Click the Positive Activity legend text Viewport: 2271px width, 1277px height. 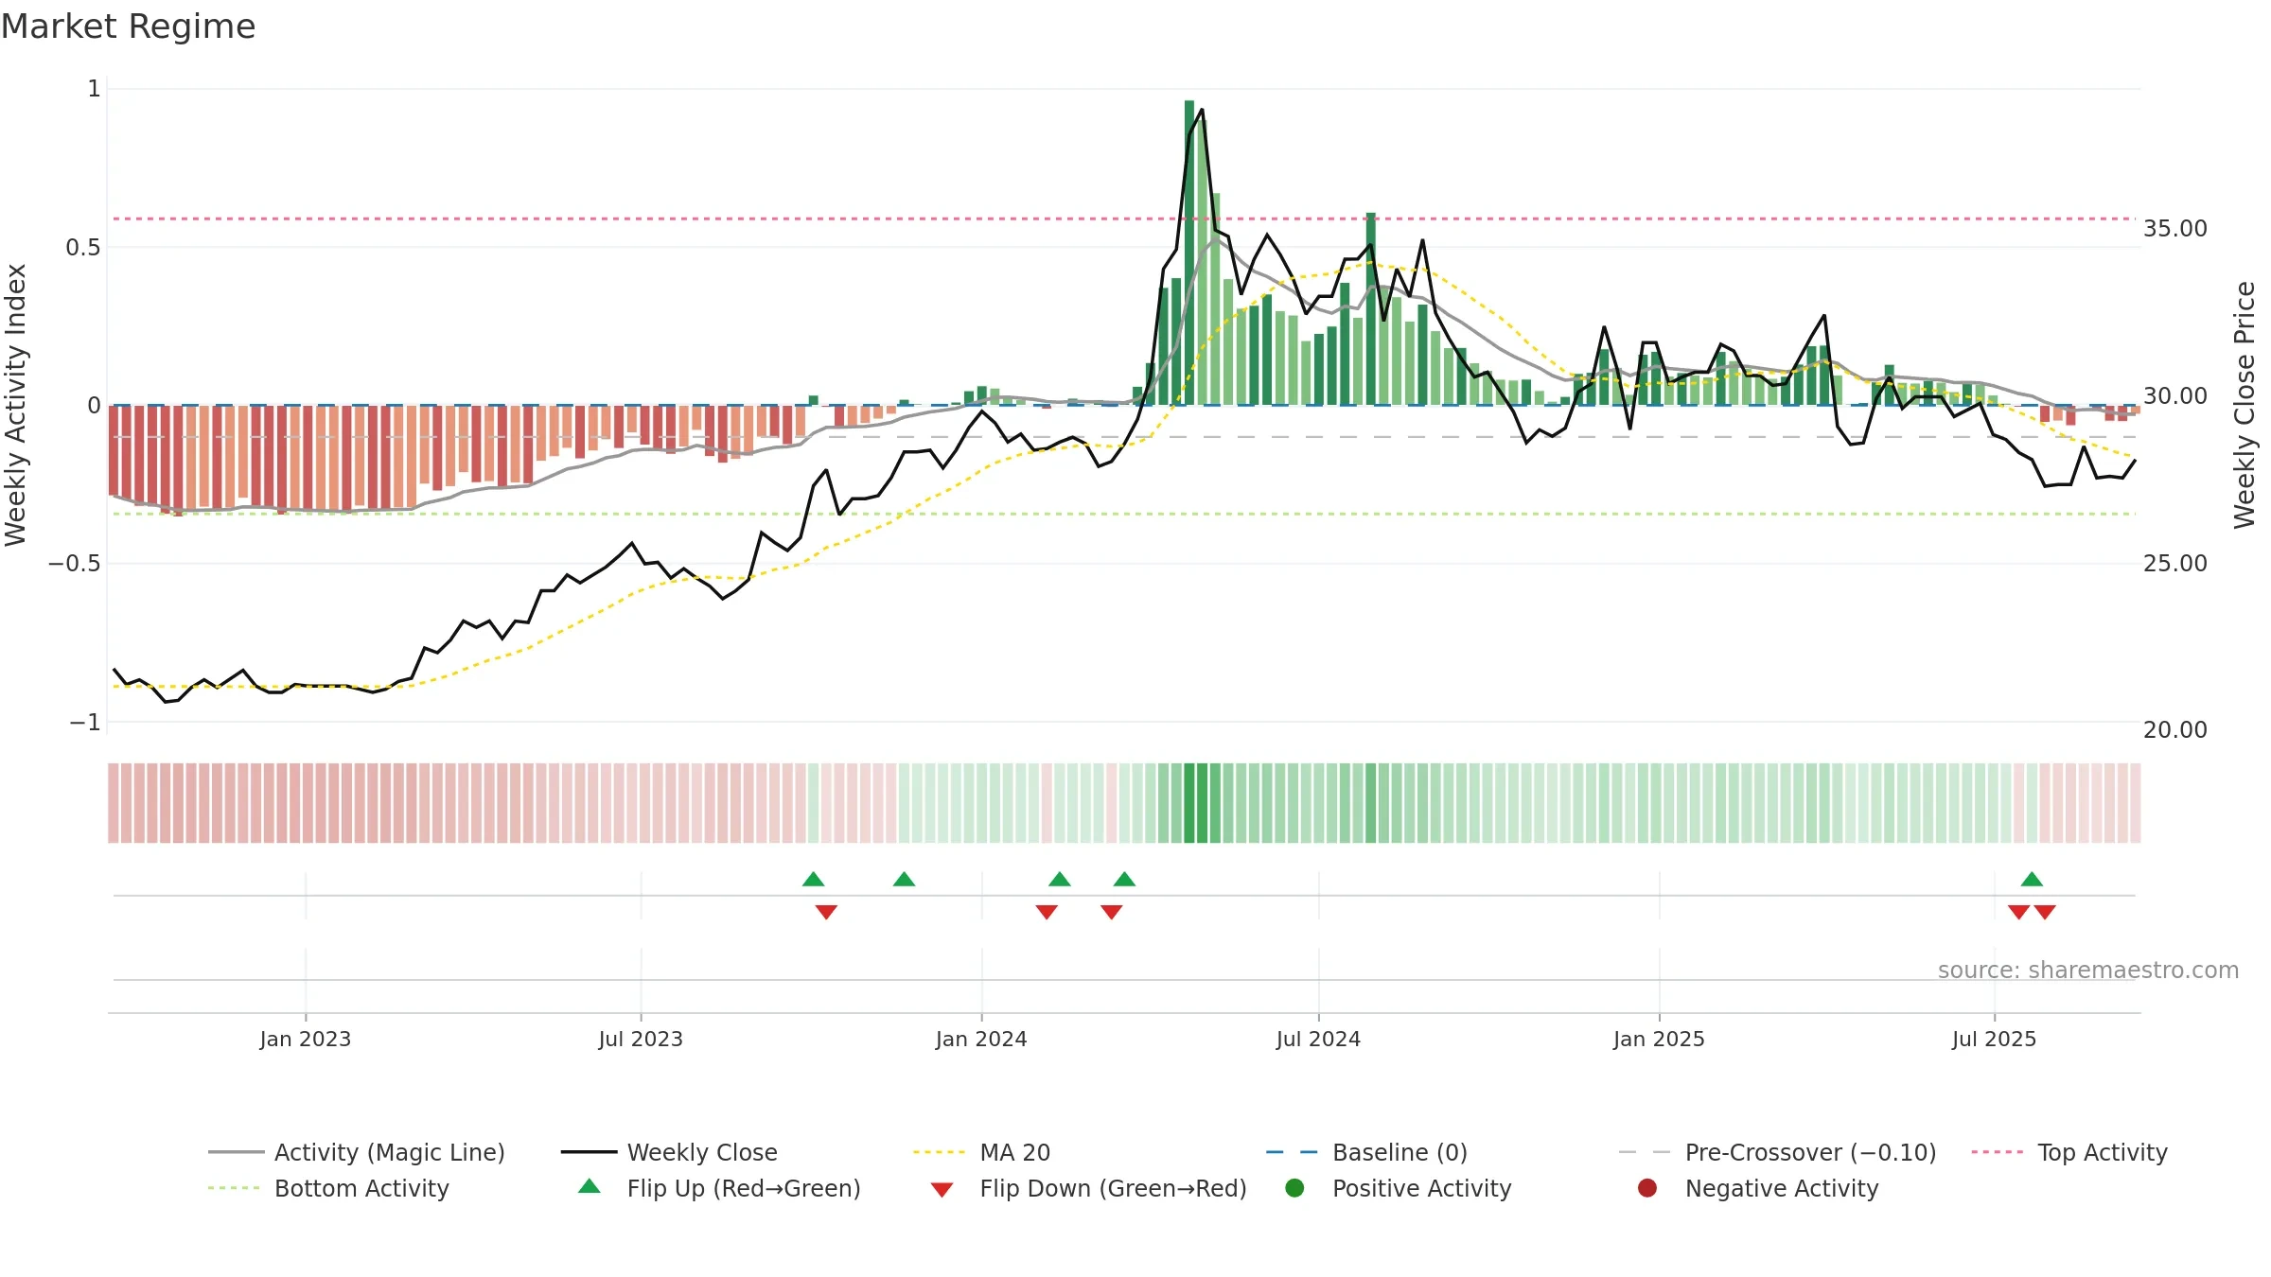coord(1421,1188)
